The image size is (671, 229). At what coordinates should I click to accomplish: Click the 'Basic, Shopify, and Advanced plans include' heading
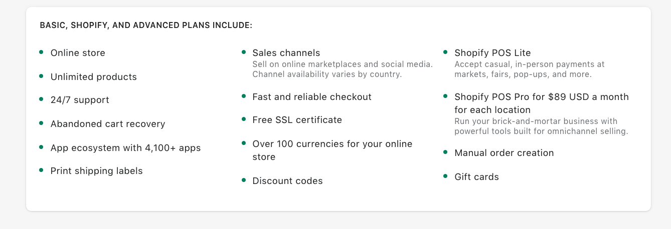coord(146,25)
